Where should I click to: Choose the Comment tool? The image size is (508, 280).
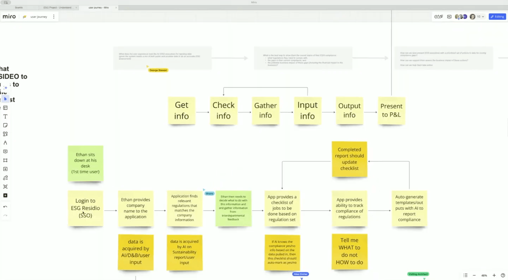click(5, 152)
